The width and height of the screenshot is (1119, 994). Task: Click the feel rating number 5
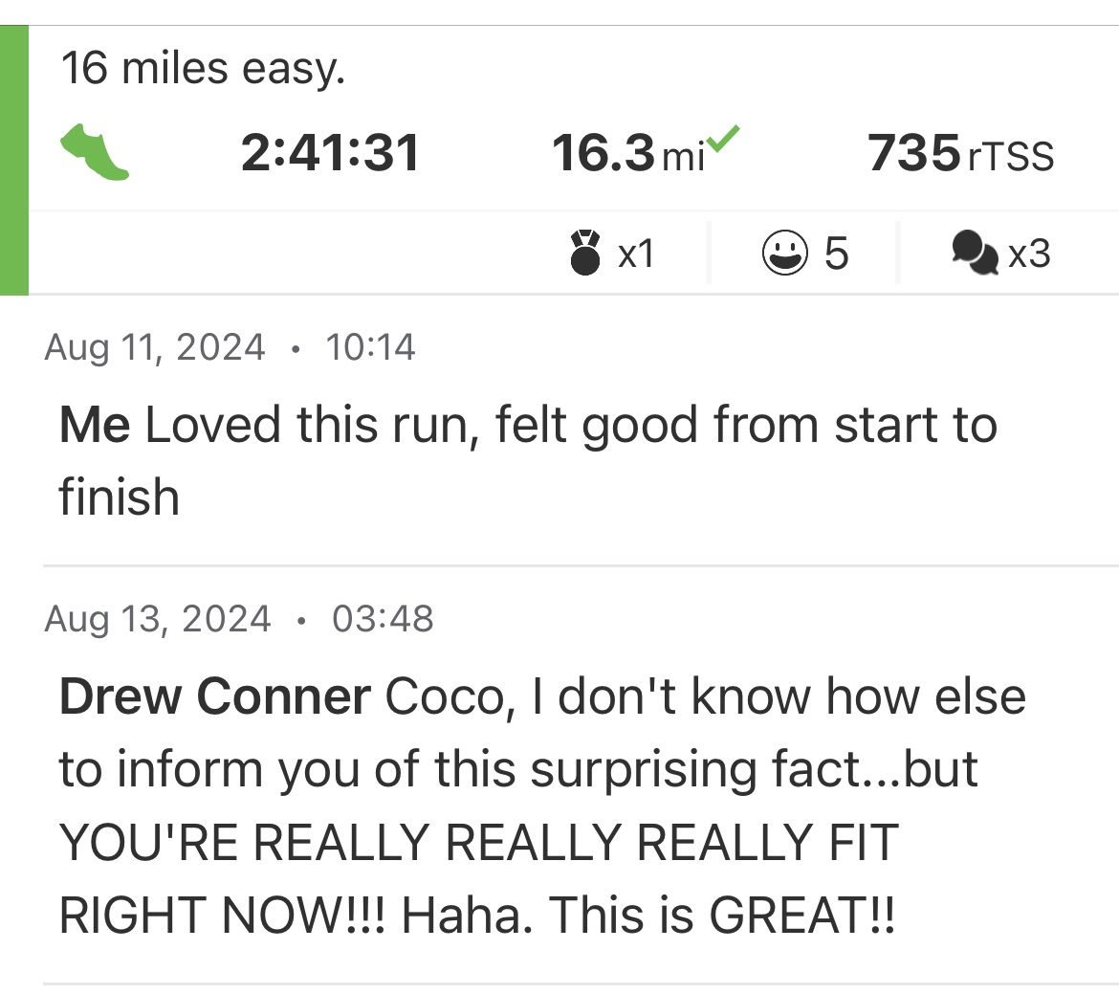(x=836, y=254)
